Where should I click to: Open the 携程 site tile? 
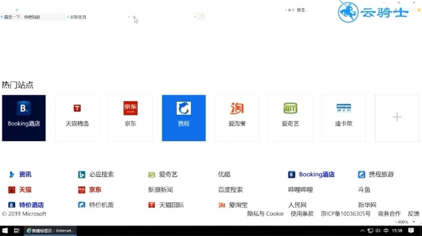(184, 118)
